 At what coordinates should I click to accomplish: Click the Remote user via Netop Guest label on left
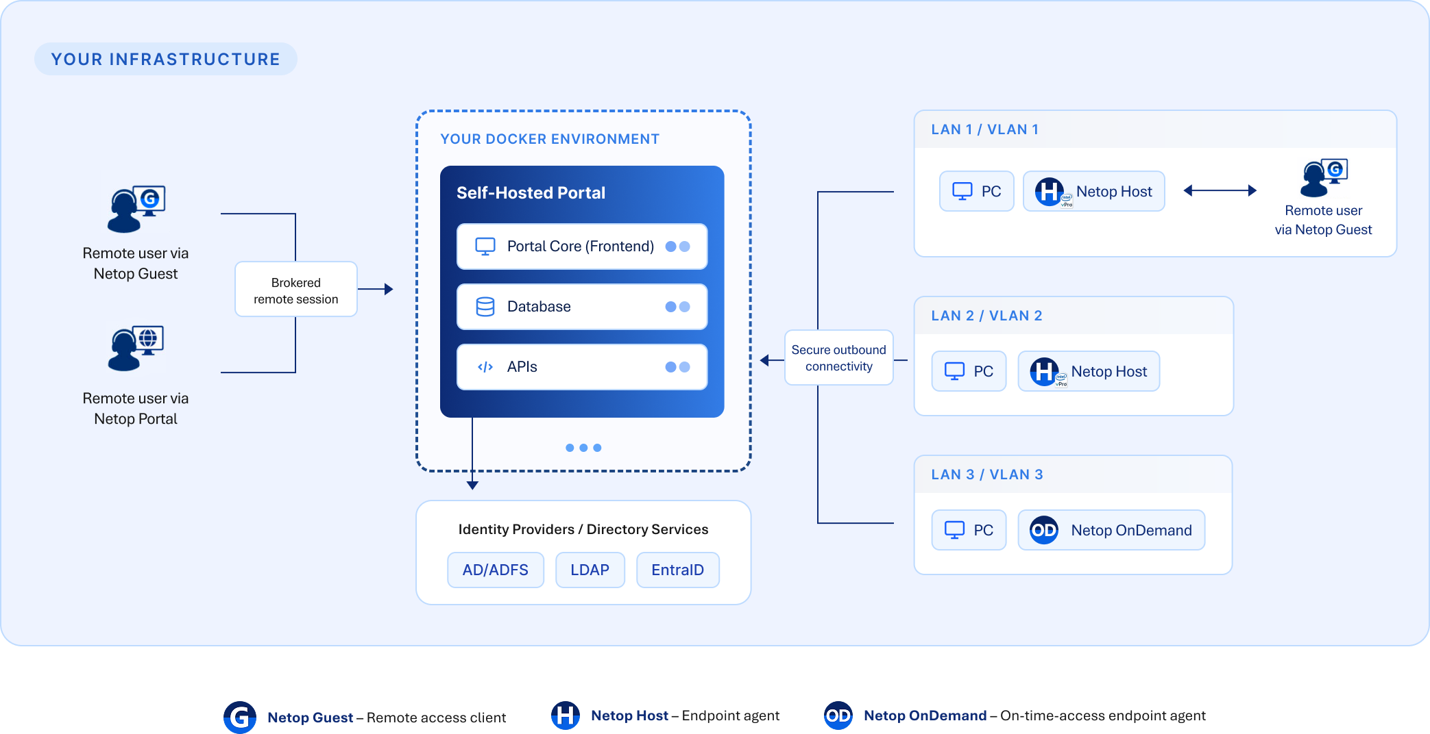point(136,264)
